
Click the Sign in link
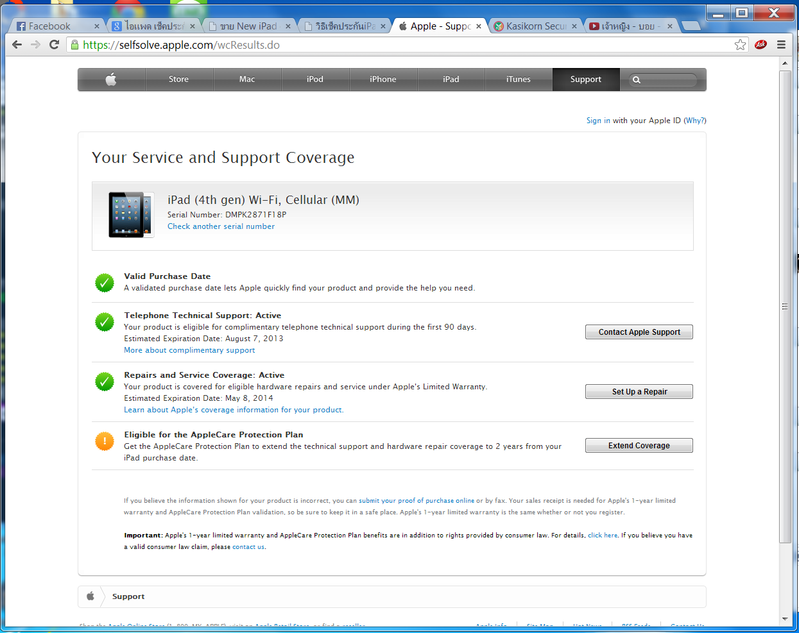point(598,121)
